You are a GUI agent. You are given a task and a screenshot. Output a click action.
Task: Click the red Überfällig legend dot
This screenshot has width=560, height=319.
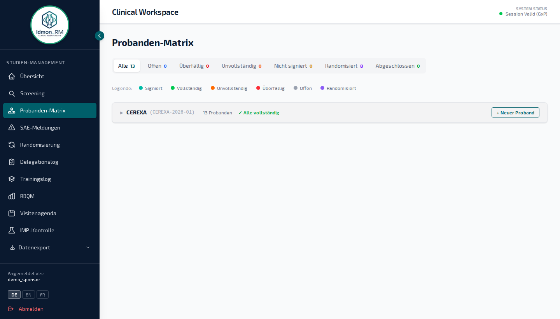click(x=258, y=88)
